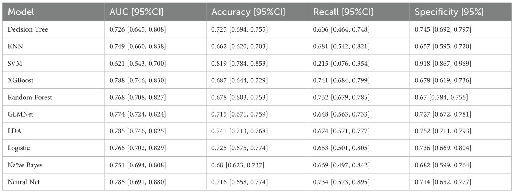The image size is (514, 193).
Task: Select the KNN model cell
Action: (14, 46)
